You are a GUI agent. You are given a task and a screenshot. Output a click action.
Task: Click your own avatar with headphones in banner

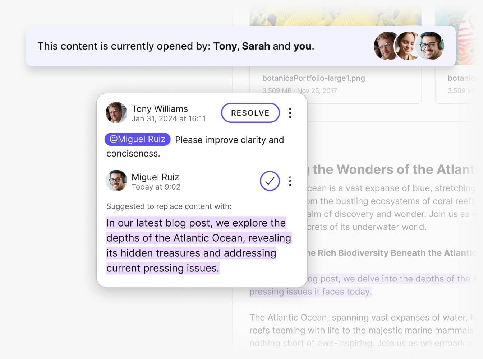pyautogui.click(x=431, y=46)
